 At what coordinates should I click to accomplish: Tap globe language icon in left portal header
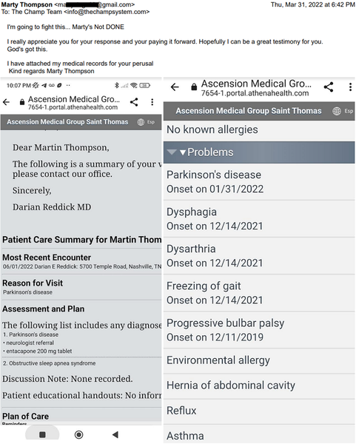click(141, 122)
